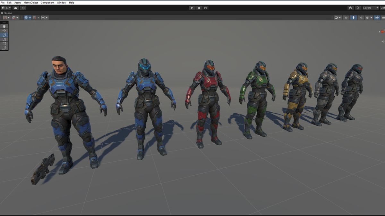Open the account S dropdown

[6, 8]
